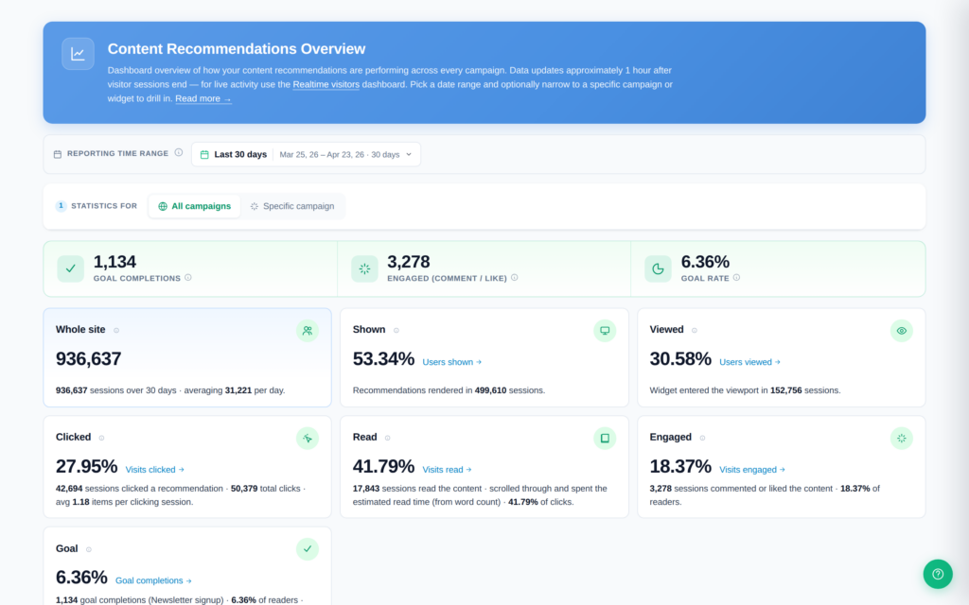Click the cursor icon on the Clicked card

pyautogui.click(x=308, y=439)
